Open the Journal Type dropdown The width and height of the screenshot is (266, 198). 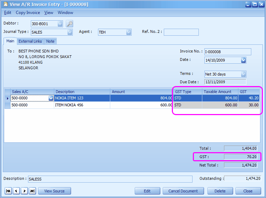[x=70, y=32]
